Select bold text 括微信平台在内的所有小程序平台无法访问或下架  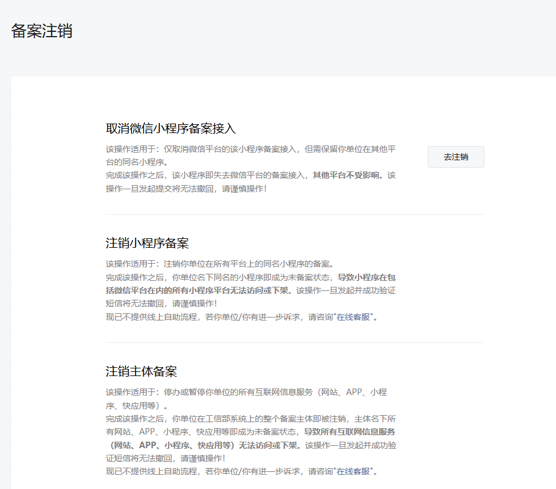point(196,290)
